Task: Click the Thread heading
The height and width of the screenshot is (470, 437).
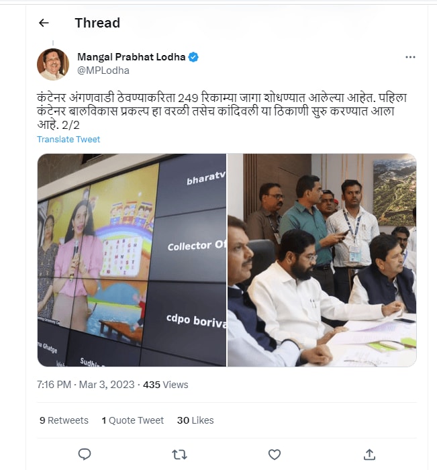Action: [x=97, y=23]
